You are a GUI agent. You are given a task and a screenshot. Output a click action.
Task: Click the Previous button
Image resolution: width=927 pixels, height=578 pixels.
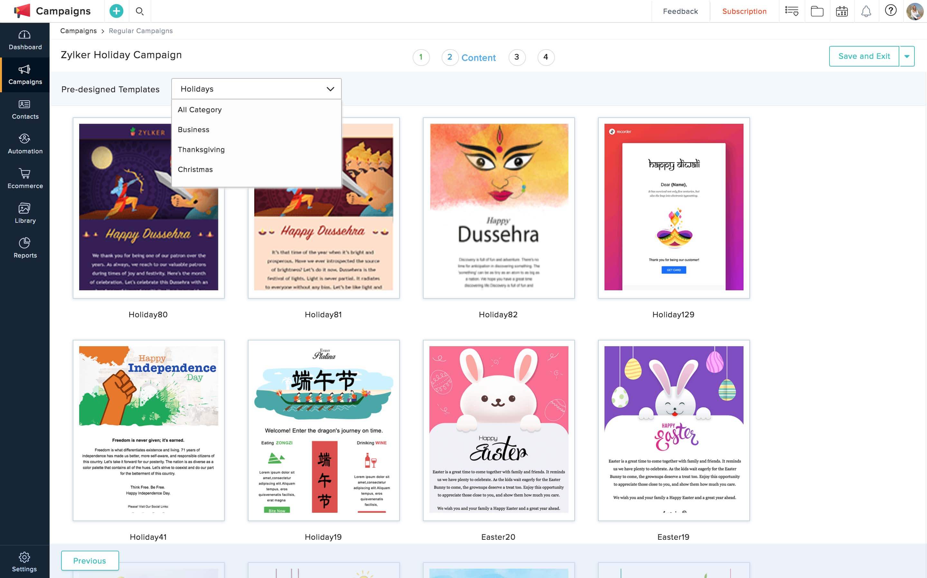pyautogui.click(x=90, y=560)
